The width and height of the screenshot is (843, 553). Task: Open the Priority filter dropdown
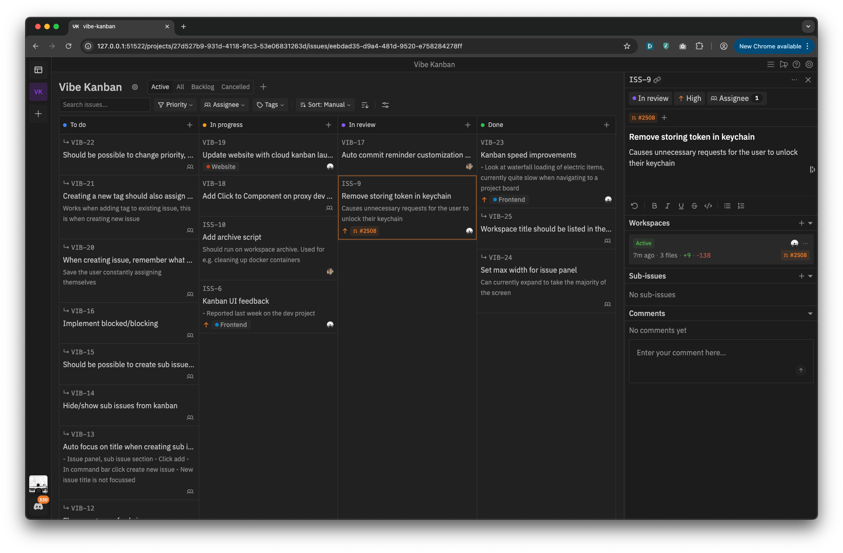click(x=175, y=105)
